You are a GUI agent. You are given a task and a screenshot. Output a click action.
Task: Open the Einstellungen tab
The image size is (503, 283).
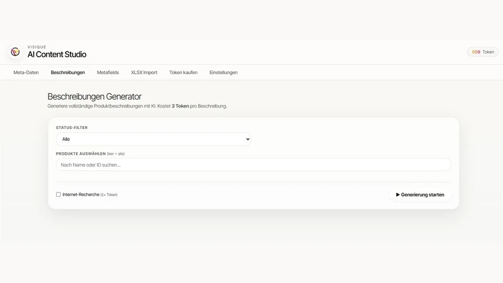[x=223, y=72]
